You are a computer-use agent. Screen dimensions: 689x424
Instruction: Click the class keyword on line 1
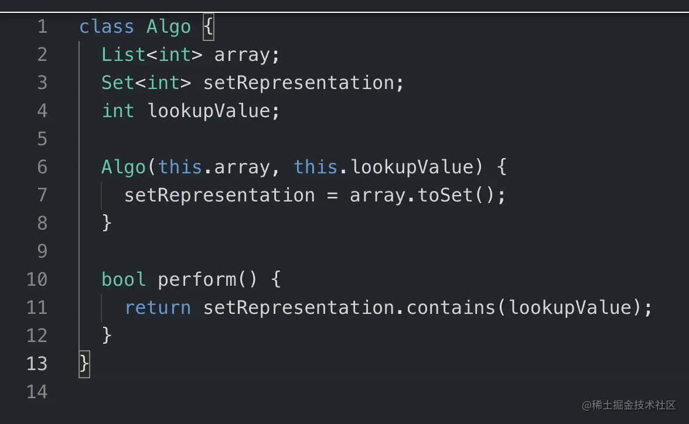107,27
